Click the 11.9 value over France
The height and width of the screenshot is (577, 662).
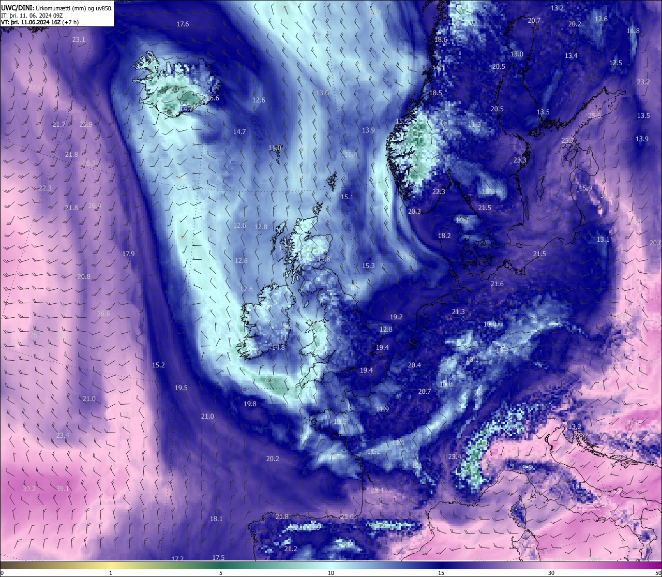[382, 409]
